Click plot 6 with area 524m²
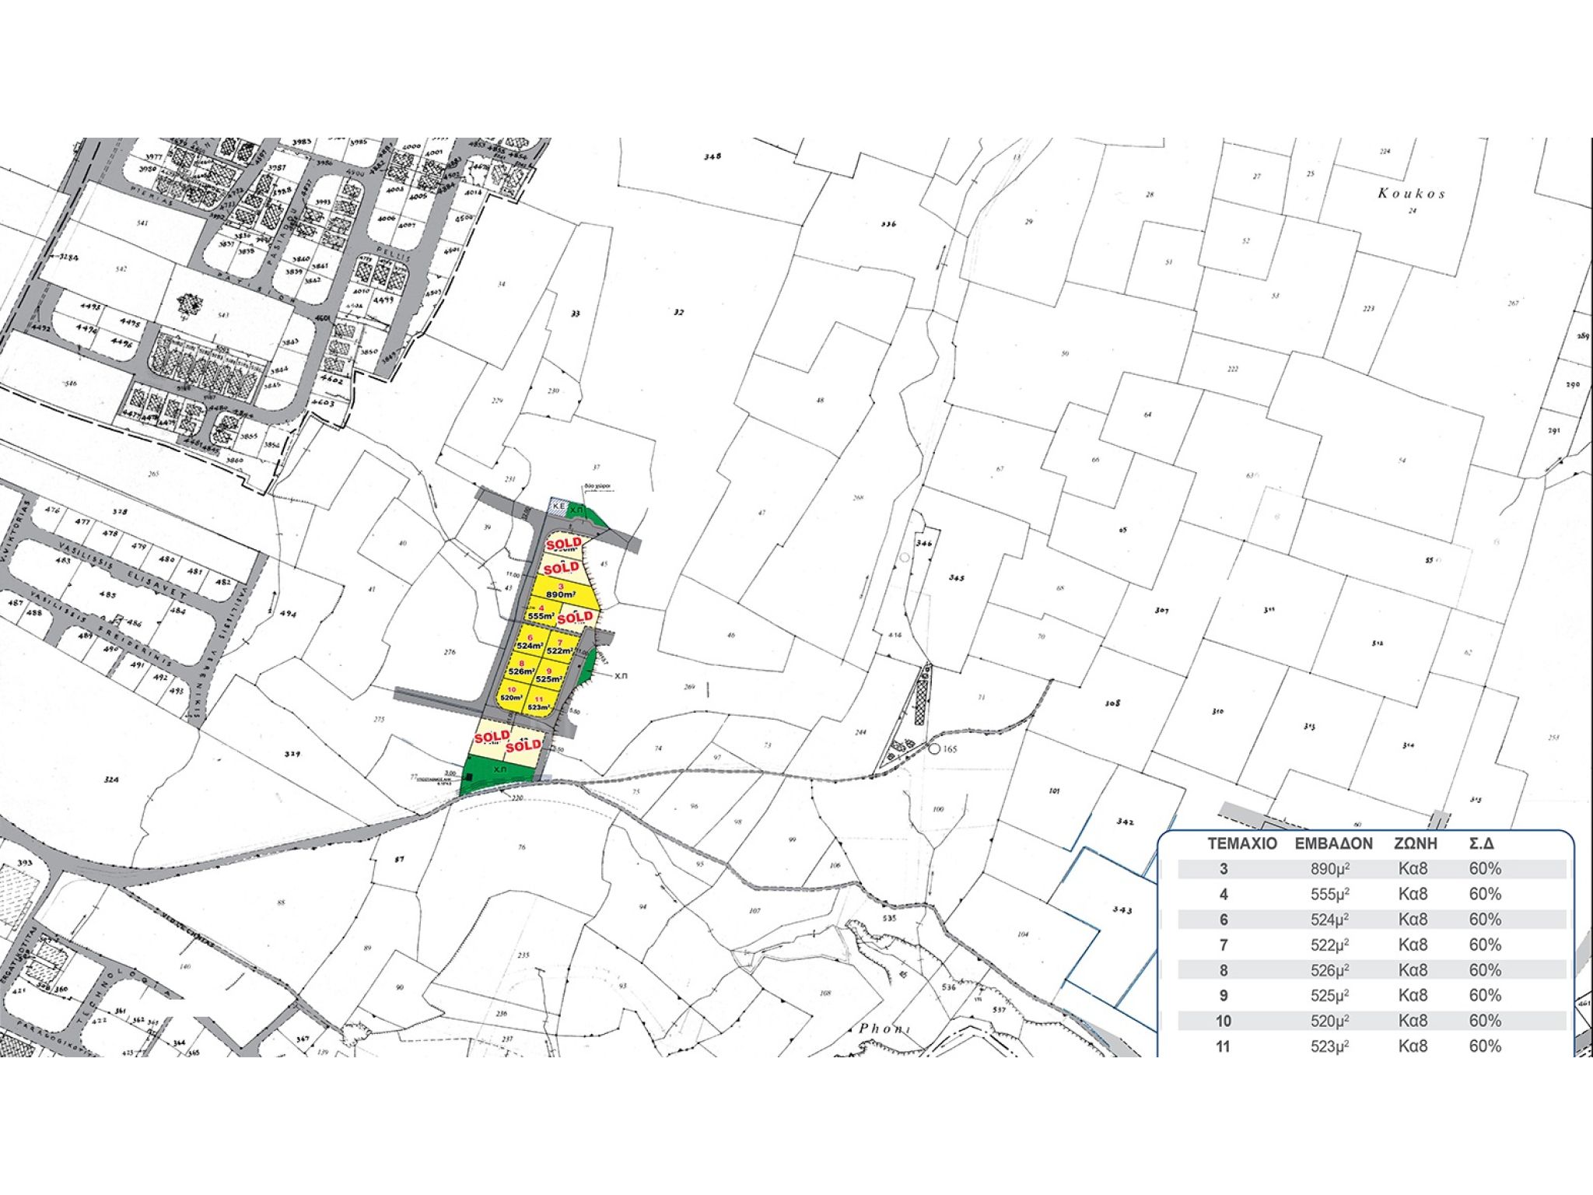Image resolution: width=1593 pixels, height=1195 pixels. pyautogui.click(x=530, y=643)
